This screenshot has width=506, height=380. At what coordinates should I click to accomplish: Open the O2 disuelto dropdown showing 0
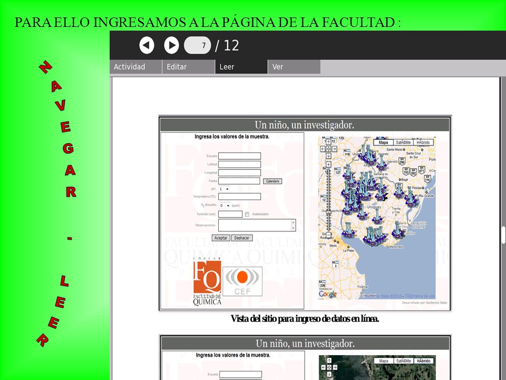click(225, 205)
